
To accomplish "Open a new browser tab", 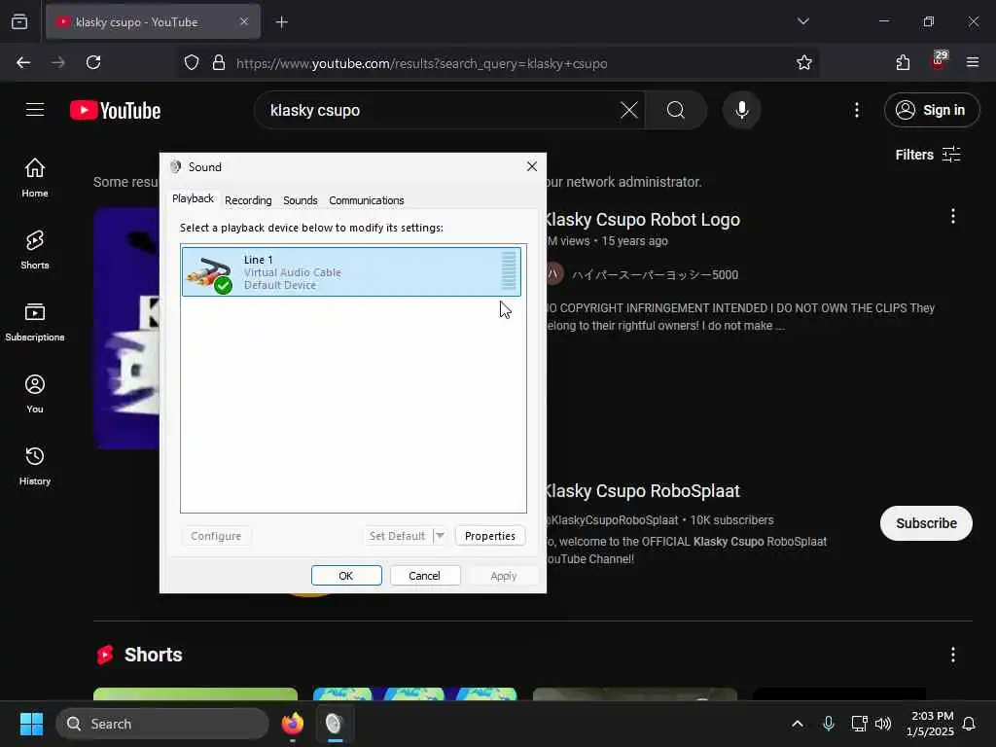I will [281, 22].
